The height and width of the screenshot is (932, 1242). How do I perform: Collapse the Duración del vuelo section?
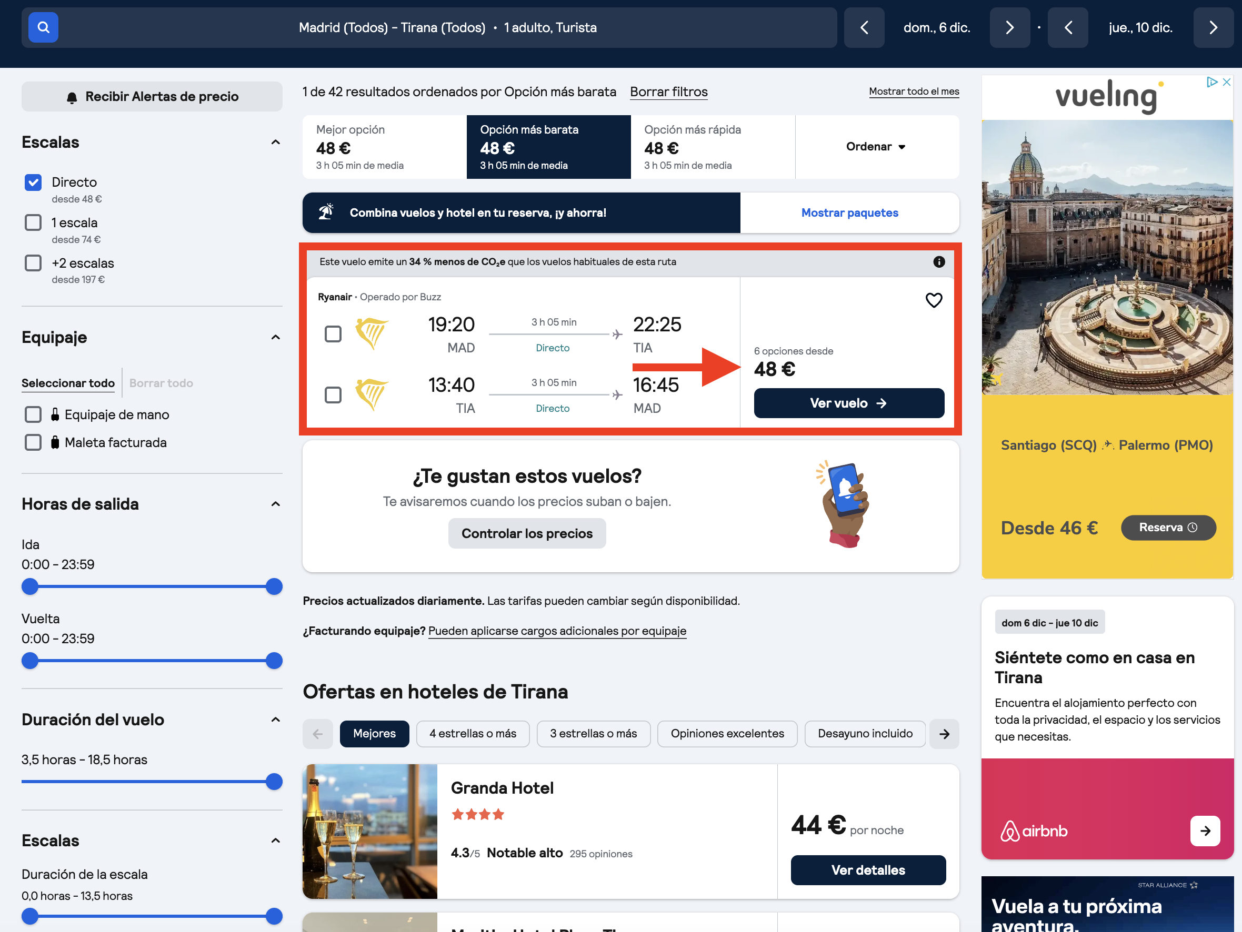276,720
